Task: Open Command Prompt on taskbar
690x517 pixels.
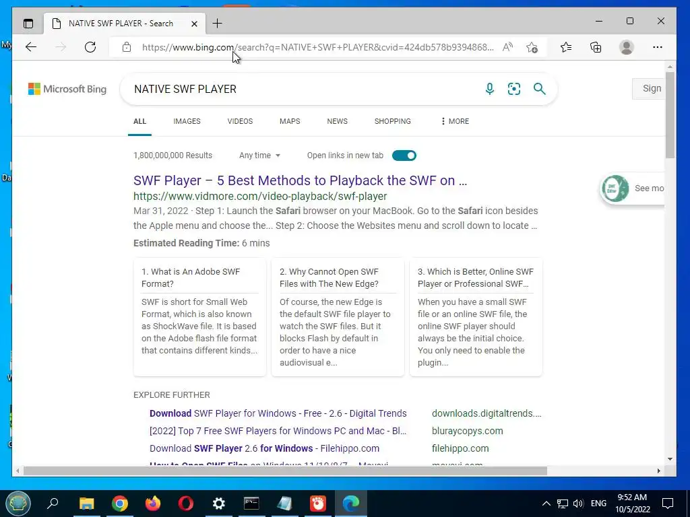Action: click(x=252, y=504)
